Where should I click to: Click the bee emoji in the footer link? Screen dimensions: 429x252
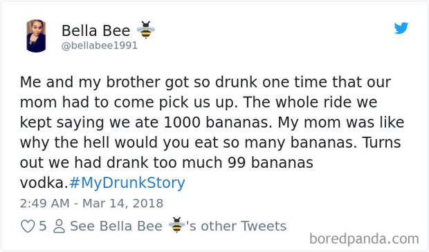point(176,225)
